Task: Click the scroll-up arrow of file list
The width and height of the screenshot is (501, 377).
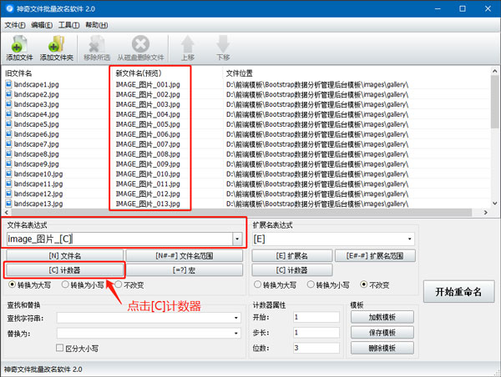Action: [x=494, y=71]
